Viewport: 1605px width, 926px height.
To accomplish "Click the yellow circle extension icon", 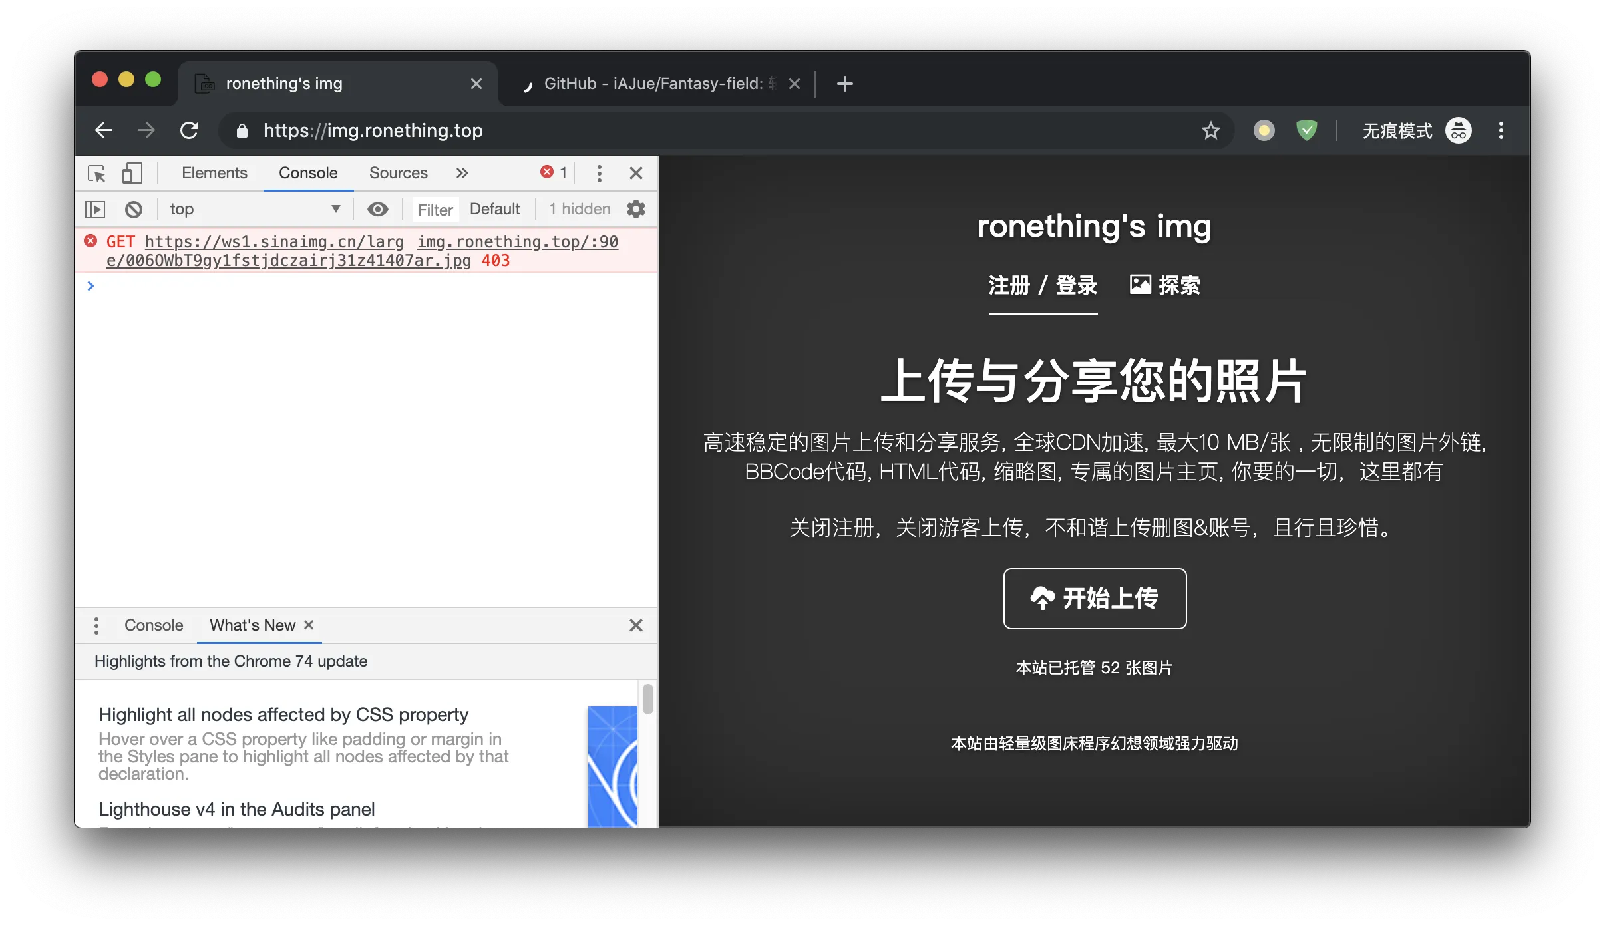I will [x=1264, y=130].
